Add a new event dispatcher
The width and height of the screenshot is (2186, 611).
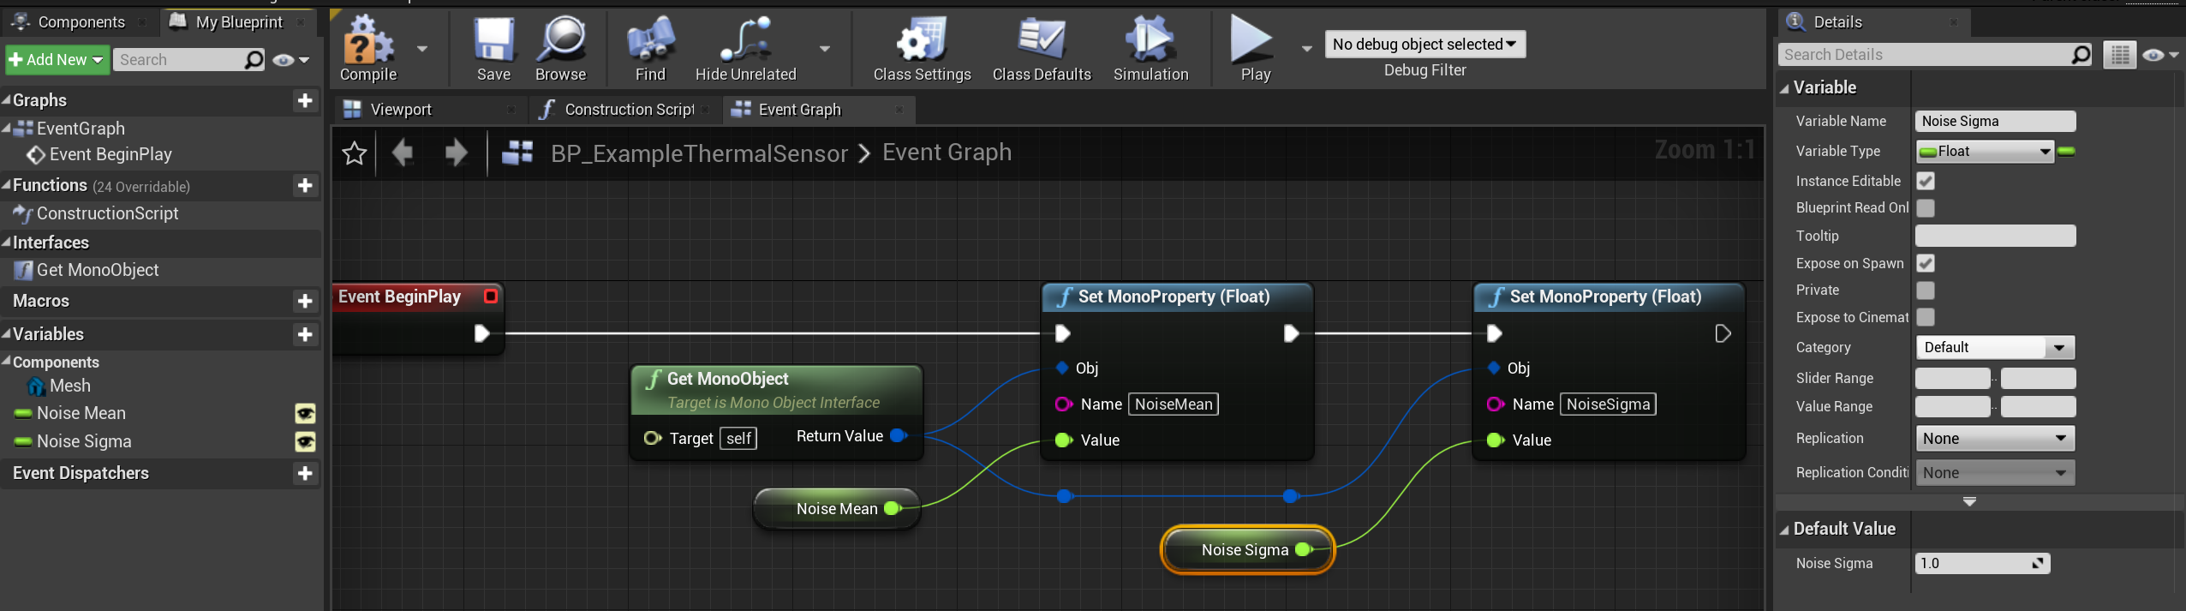tap(305, 473)
